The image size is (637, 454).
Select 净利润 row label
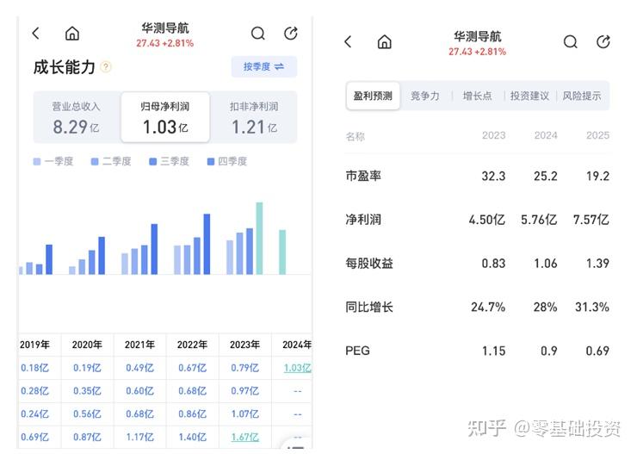(x=363, y=220)
